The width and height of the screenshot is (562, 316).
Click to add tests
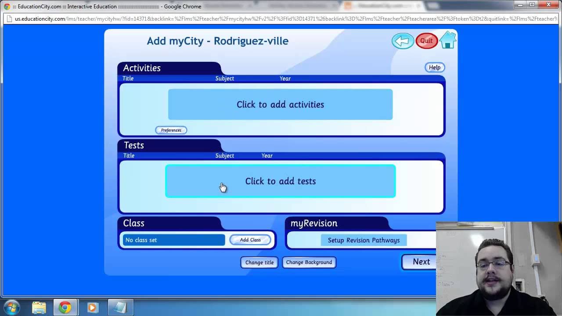[280, 181]
